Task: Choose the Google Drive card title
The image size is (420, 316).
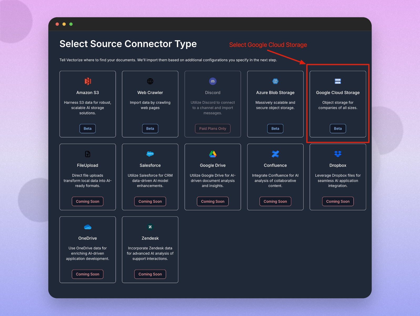Action: (213, 165)
